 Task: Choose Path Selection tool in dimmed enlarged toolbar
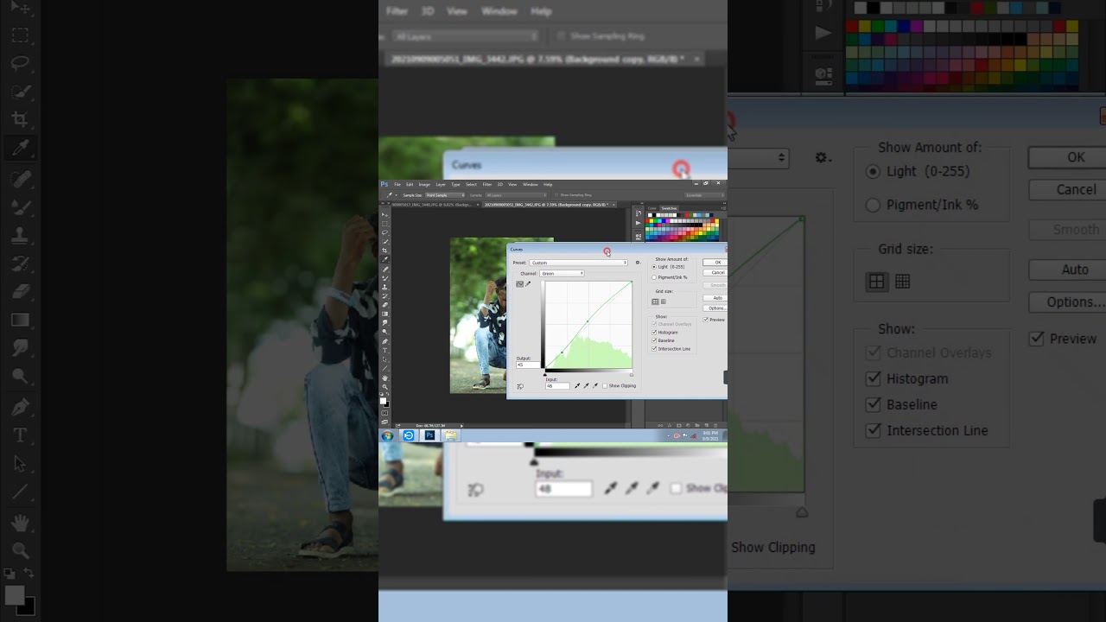[20, 464]
